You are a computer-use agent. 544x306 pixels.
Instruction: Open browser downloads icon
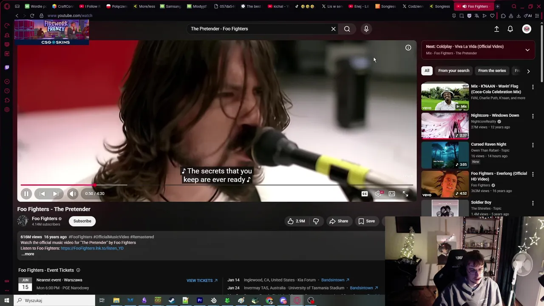click(518, 16)
